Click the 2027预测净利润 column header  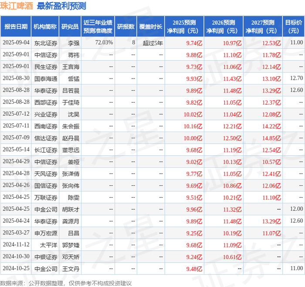pyautogui.click(x=263, y=27)
